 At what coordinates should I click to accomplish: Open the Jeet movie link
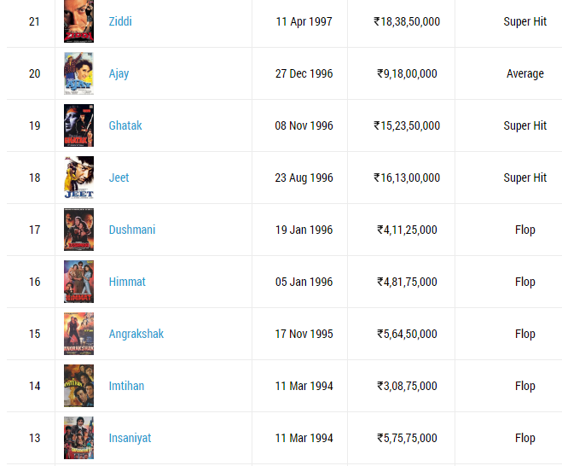click(119, 178)
